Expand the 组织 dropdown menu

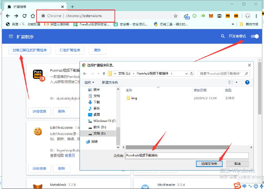(x=89, y=82)
